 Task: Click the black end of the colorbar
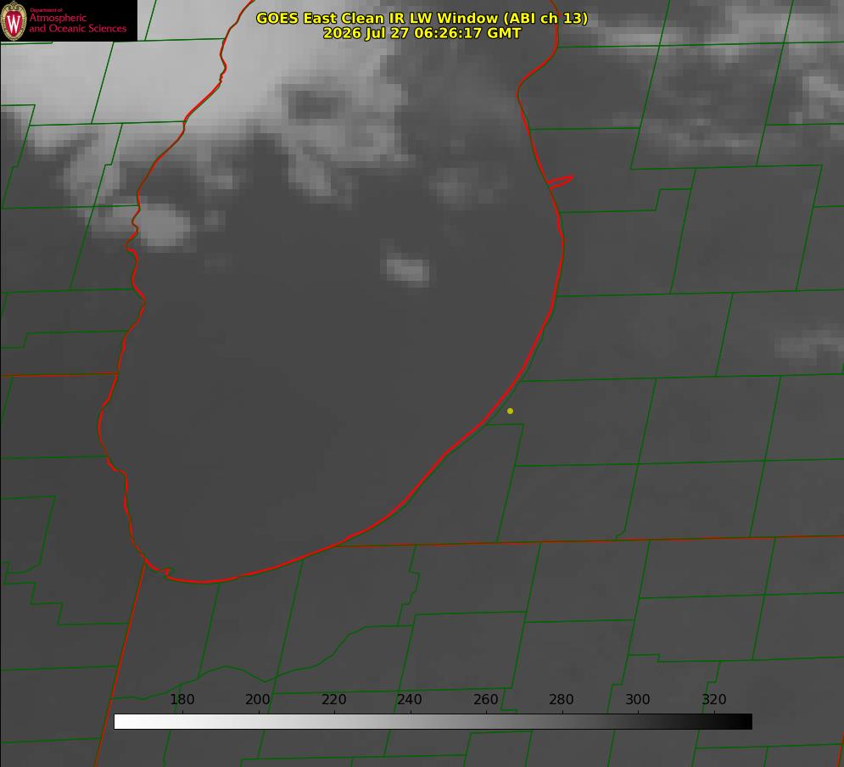745,722
